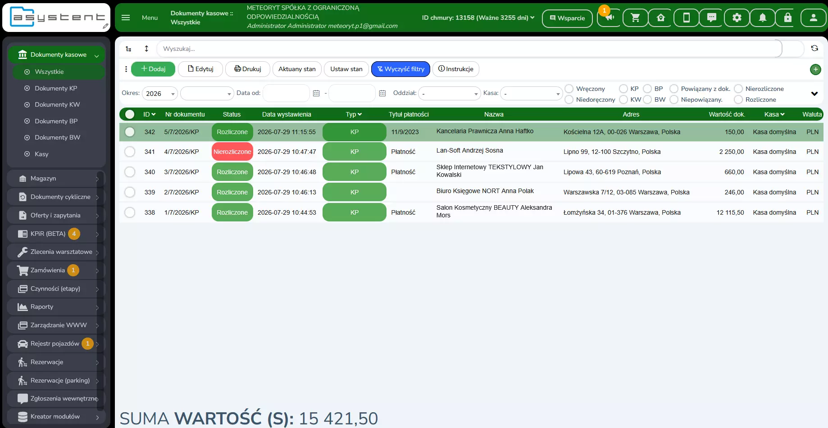Select row 340 checkbox circle

point(130,172)
